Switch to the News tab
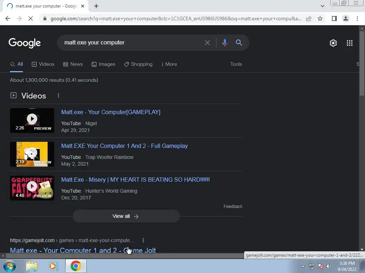The image size is (365, 273). [x=73, y=64]
